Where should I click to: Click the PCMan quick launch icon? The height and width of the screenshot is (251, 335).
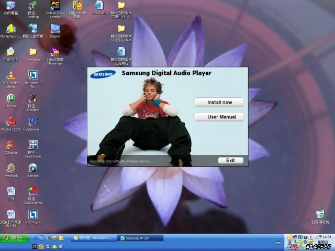[x=35, y=246]
